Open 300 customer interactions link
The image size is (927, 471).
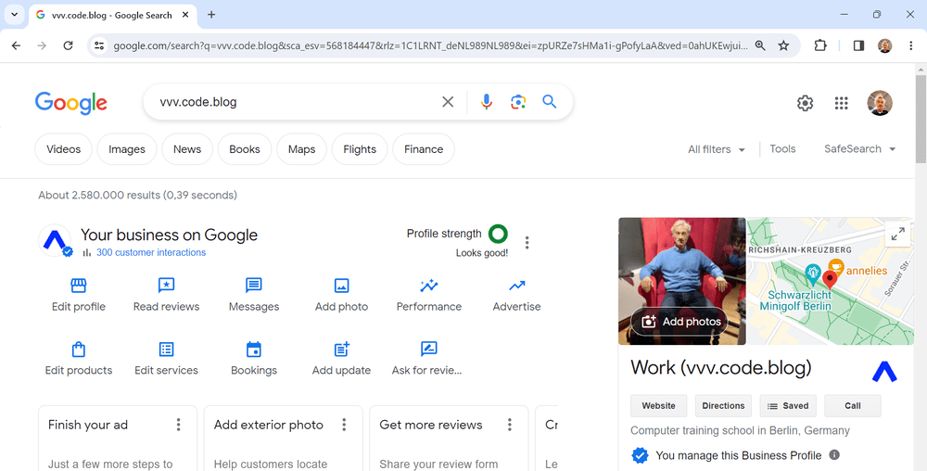point(151,252)
